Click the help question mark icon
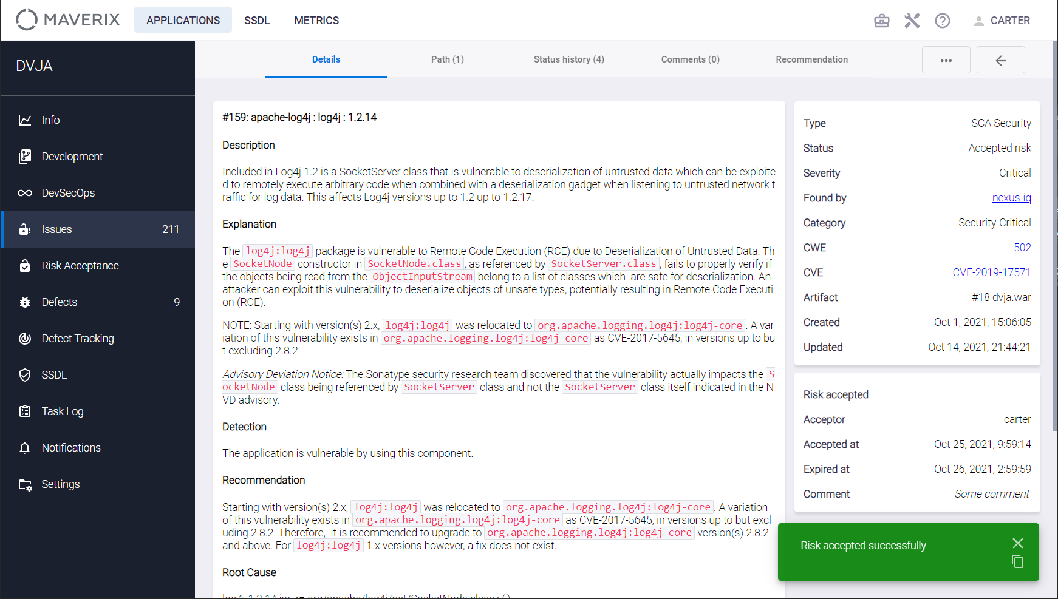Image resolution: width=1058 pixels, height=599 pixels. coord(943,21)
